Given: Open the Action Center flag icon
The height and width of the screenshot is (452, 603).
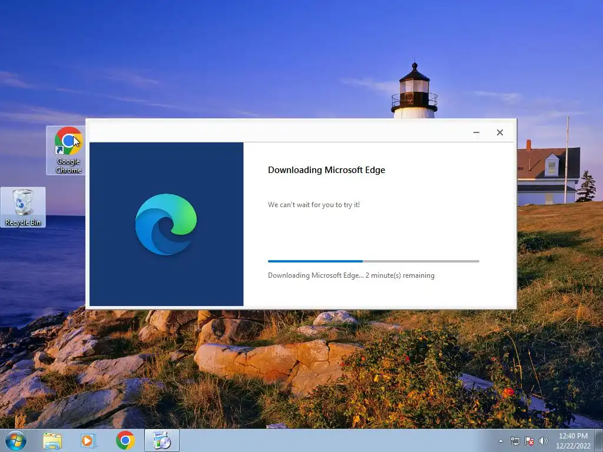Looking at the screenshot, I should pos(529,441).
